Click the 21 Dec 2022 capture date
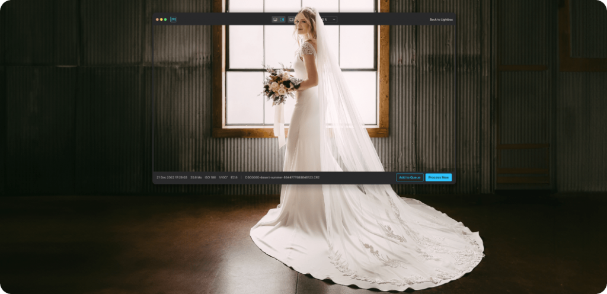607x294 pixels. click(x=172, y=177)
